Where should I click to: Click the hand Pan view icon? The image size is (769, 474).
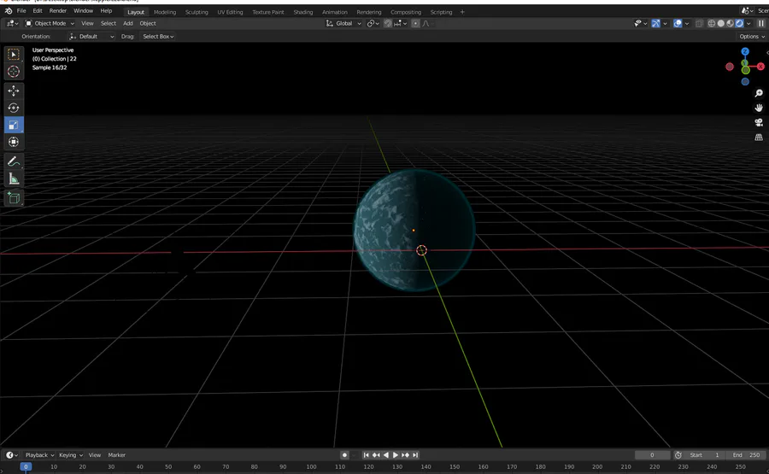(759, 108)
